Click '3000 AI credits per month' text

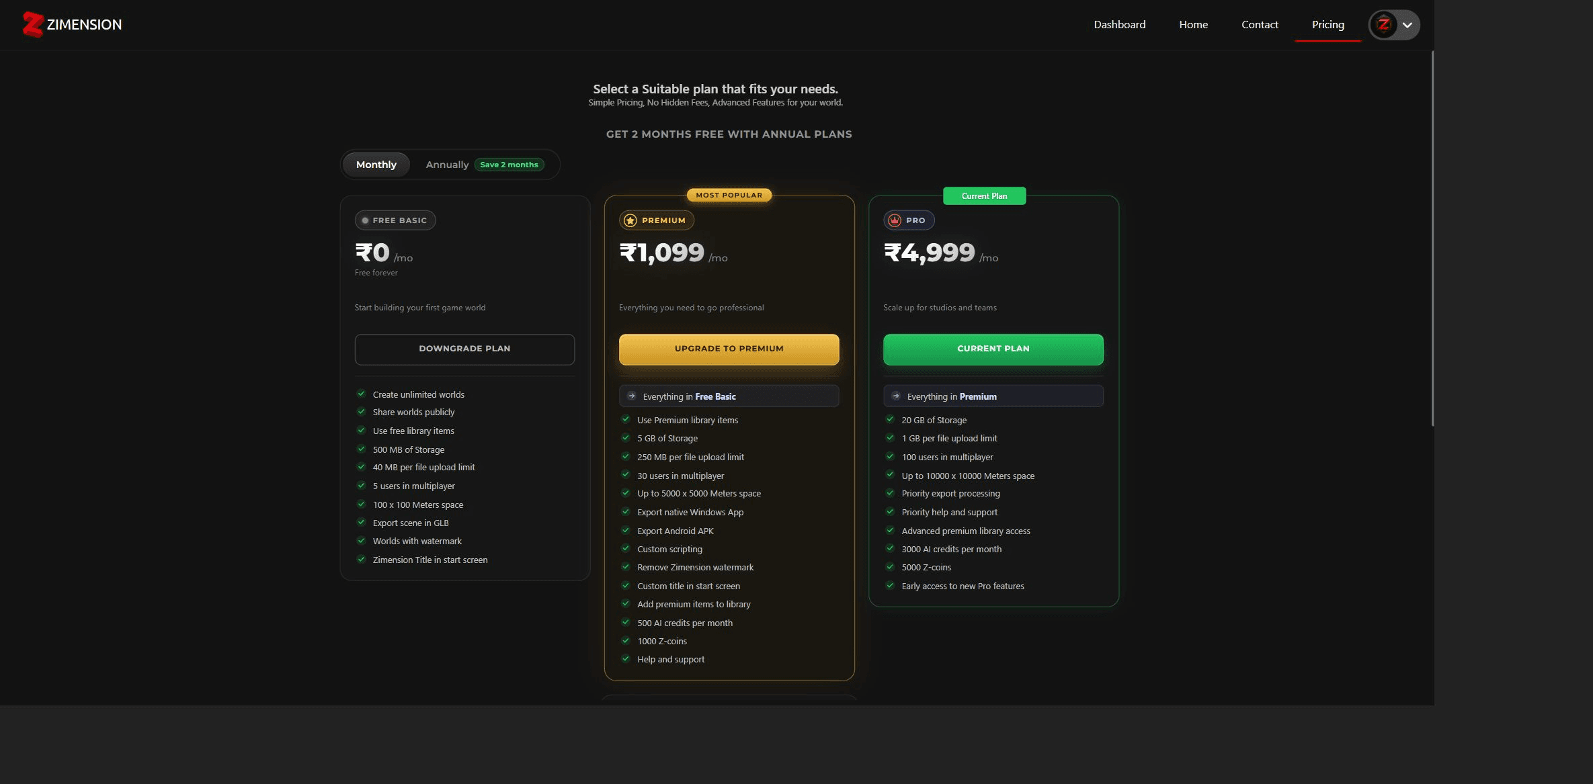pos(951,550)
